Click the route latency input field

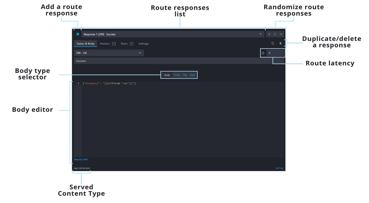tap(276, 53)
